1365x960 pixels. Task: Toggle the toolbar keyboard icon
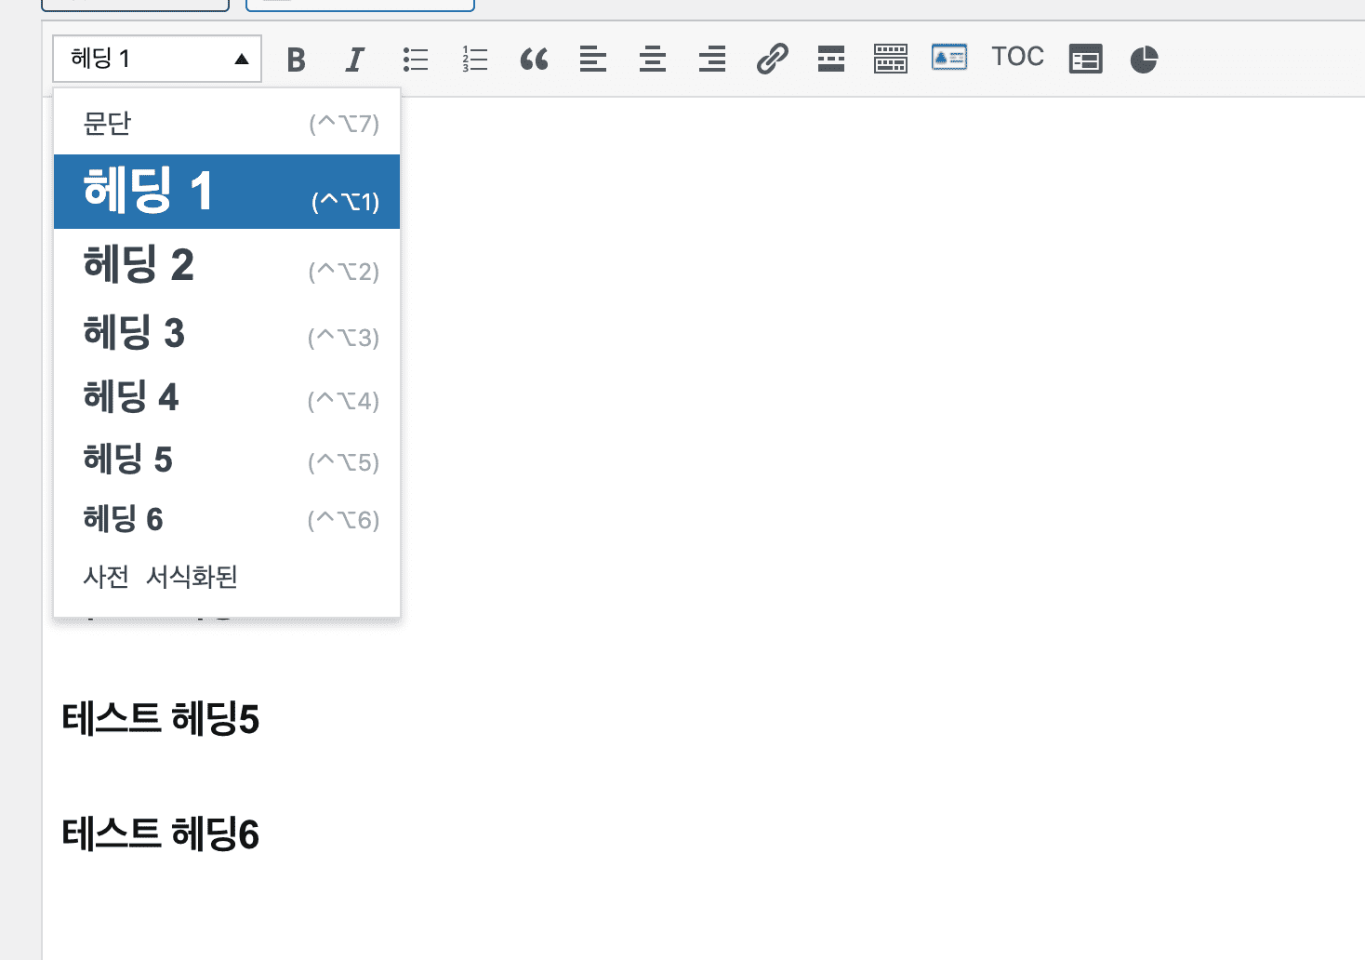[x=891, y=60]
